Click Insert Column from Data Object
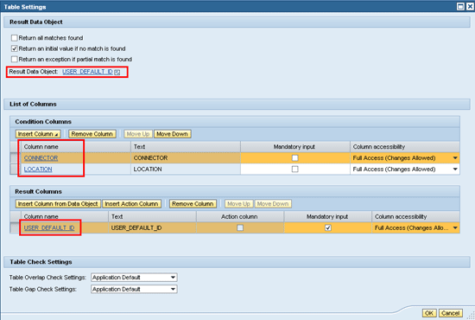 tap(58, 204)
